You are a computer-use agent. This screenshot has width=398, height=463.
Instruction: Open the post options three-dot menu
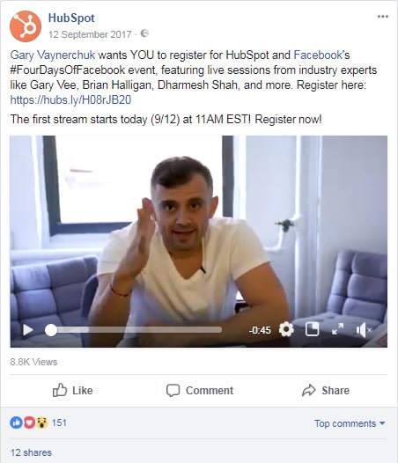click(x=383, y=17)
